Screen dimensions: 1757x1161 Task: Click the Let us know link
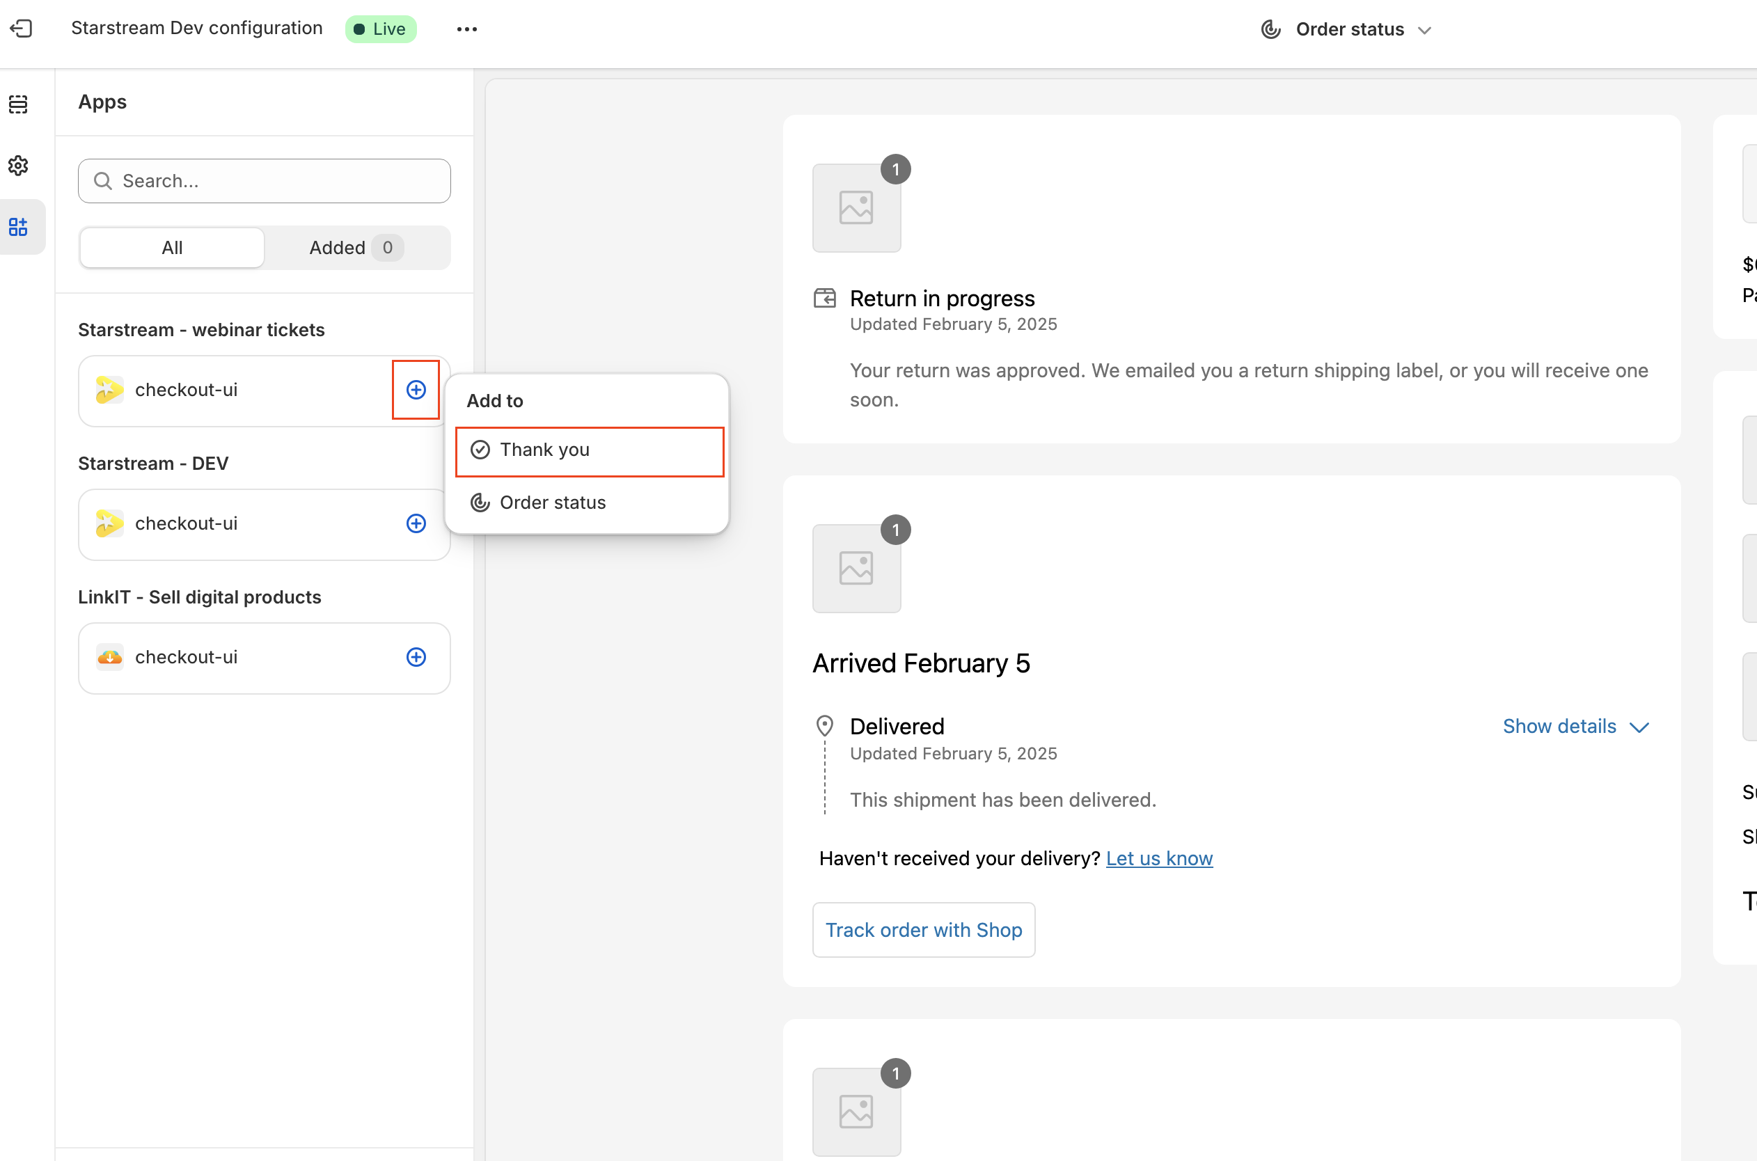pos(1159,858)
